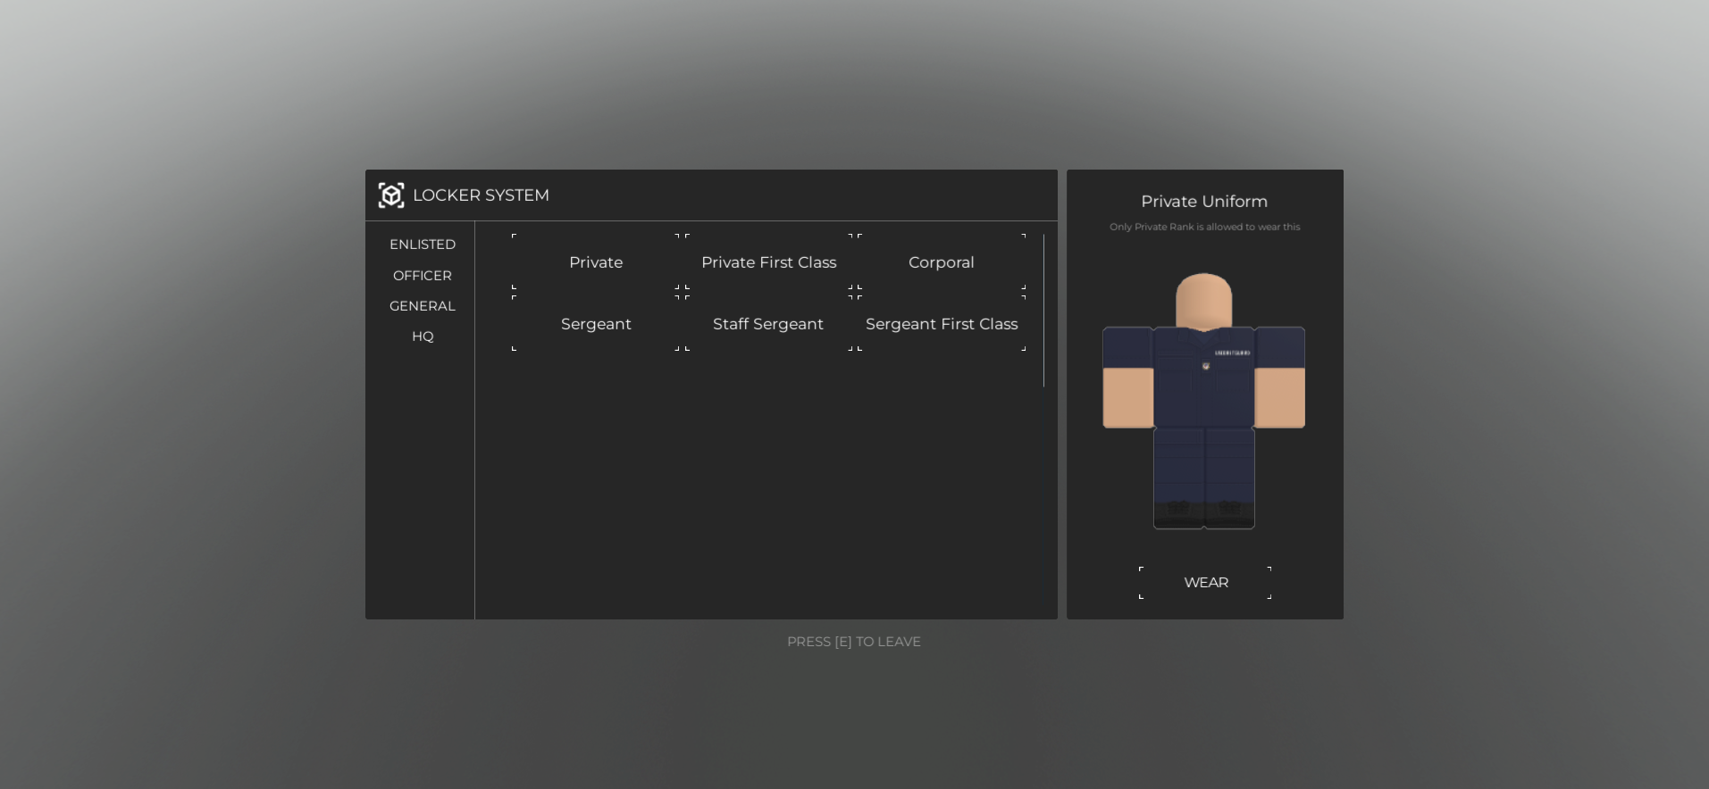Pick the Corporal uniform button
The width and height of the screenshot is (1709, 789).
(x=942, y=262)
